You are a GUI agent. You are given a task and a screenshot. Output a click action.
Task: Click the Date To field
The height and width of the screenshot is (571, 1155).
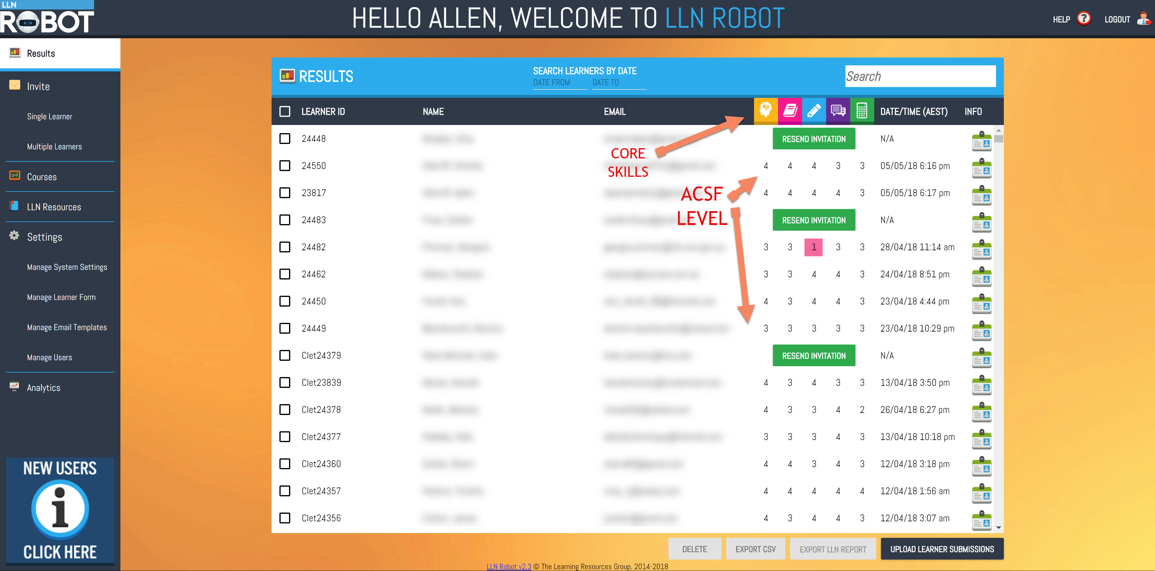point(619,83)
